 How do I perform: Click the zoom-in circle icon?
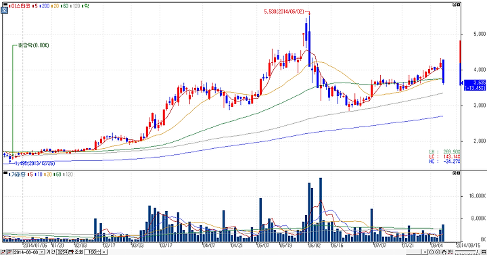click(438, 252)
